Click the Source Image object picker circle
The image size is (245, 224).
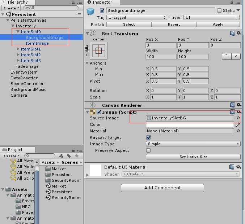(x=238, y=118)
